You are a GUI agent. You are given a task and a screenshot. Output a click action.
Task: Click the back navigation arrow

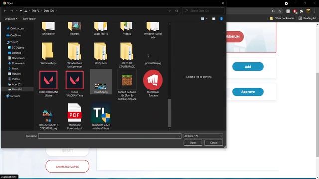point(5,11)
